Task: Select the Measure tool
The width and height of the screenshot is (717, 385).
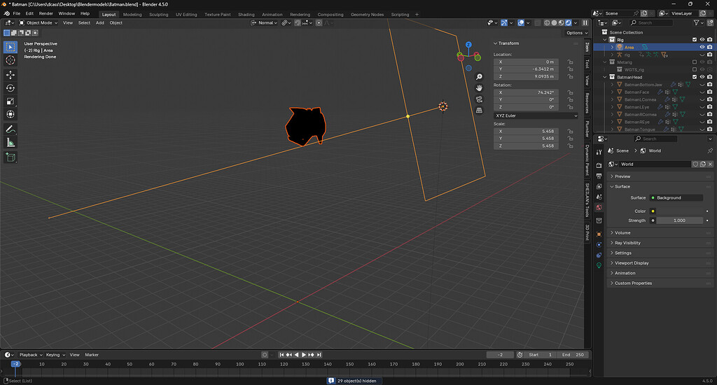Action: pyautogui.click(x=11, y=143)
